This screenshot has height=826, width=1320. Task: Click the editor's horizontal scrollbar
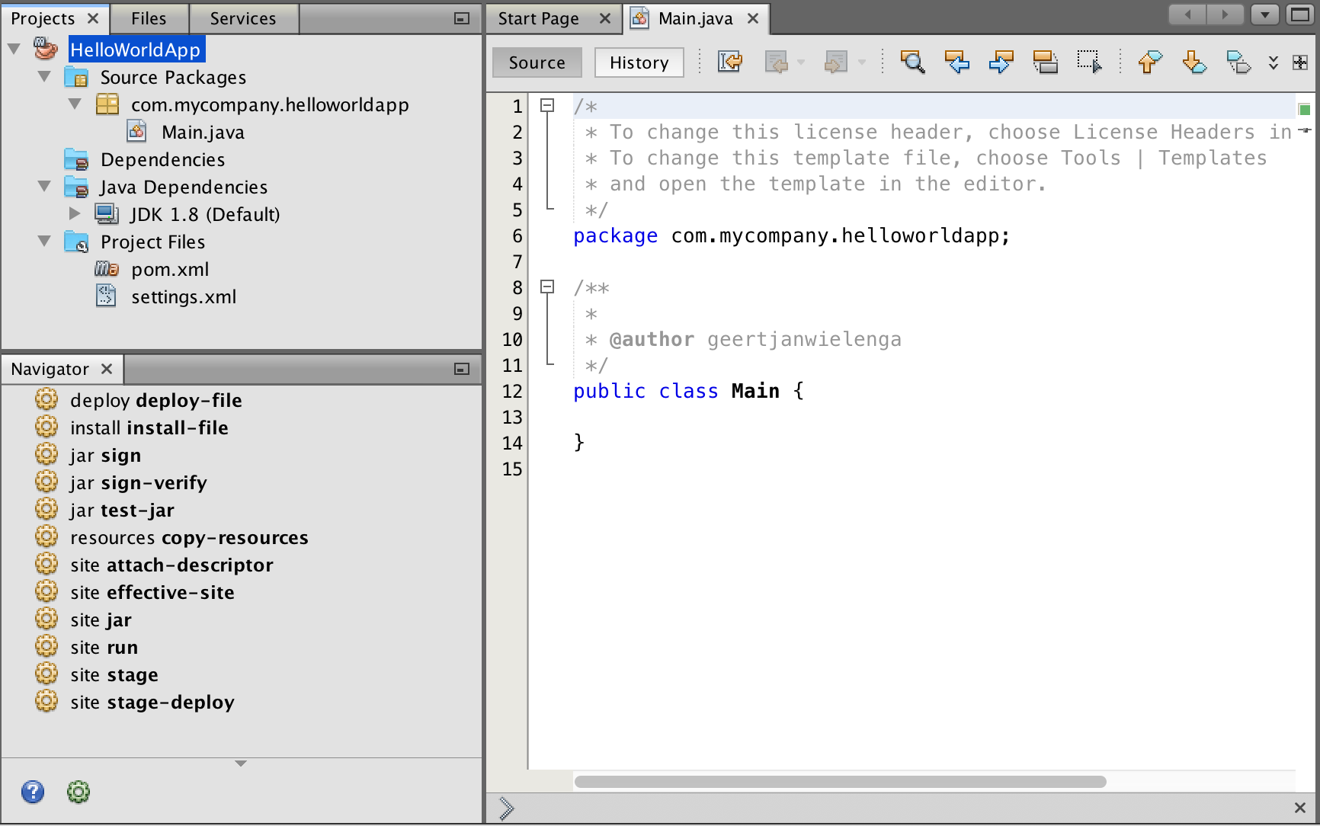coord(840,782)
